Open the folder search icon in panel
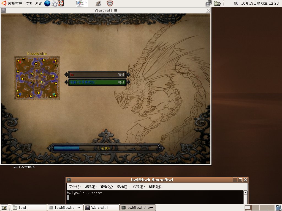Screen dimensions: 282x211 click(x=217, y=3)
